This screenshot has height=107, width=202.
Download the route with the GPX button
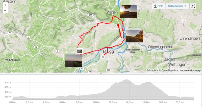pos(159,6)
